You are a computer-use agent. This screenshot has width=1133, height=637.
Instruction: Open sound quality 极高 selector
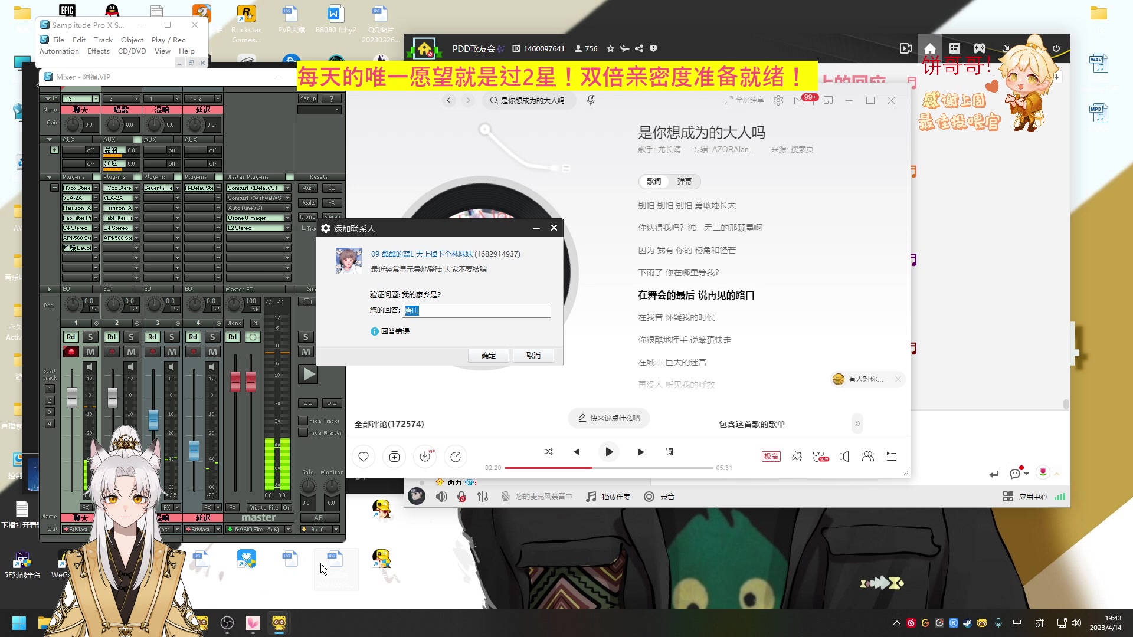point(771,457)
